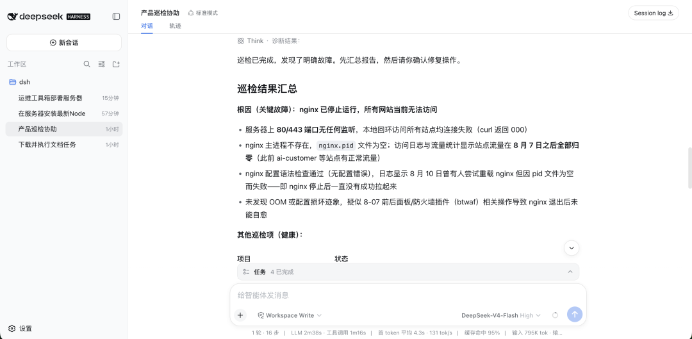Viewport: 692px width, 339px height.
Task: Click the new folder icon in 工作区
Action: [116, 64]
